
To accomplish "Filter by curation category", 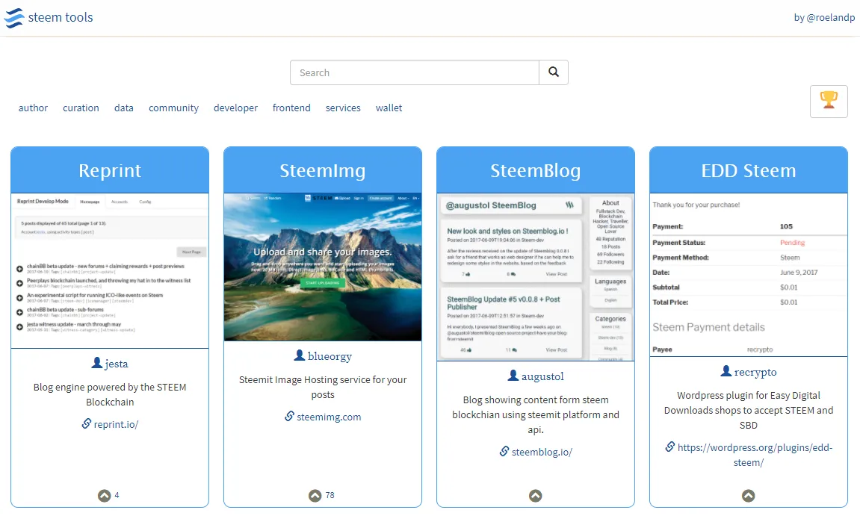I will 81,108.
